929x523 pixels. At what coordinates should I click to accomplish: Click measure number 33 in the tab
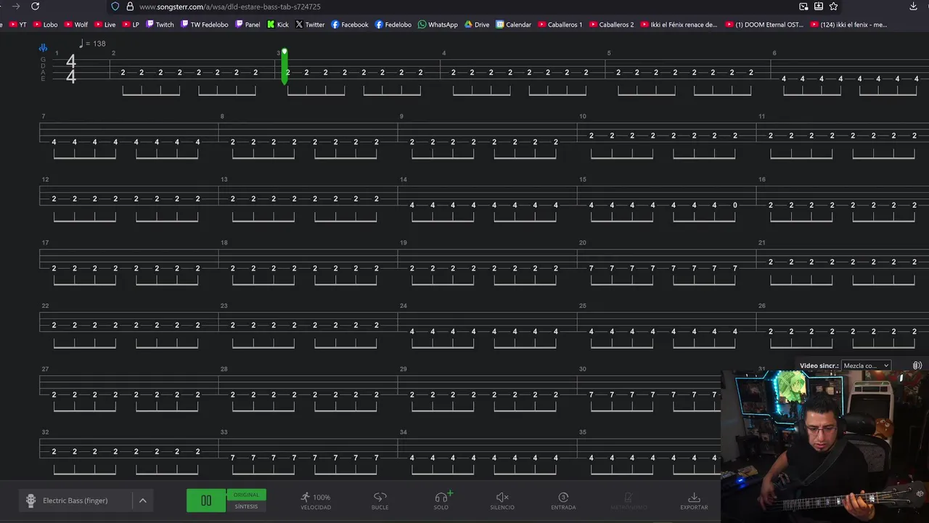(x=224, y=432)
